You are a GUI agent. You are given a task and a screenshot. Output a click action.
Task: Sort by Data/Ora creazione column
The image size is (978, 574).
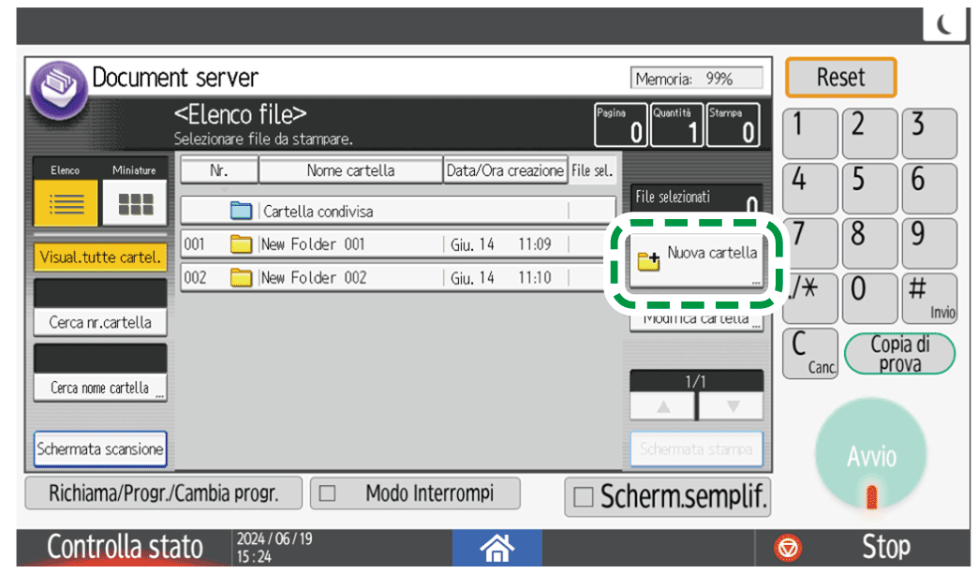click(x=505, y=170)
